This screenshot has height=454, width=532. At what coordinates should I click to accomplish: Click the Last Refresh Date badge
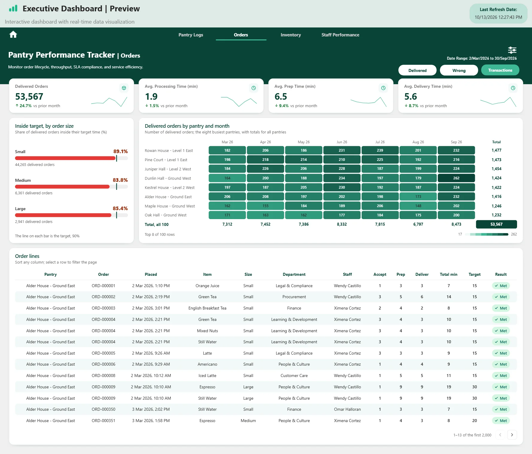(x=498, y=13)
